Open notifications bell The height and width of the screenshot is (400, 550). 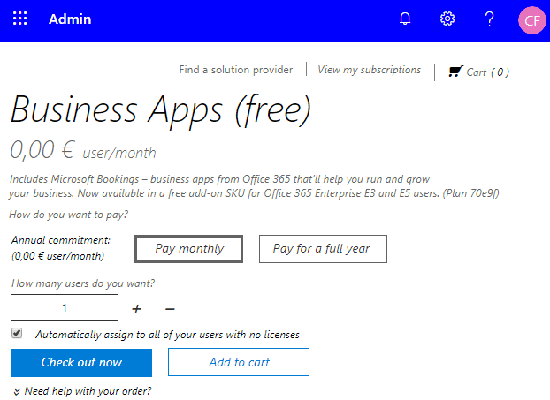(405, 19)
